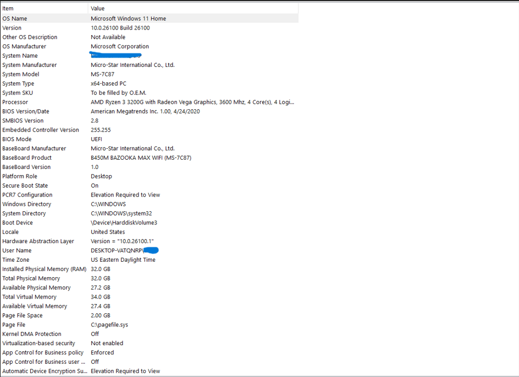519x377 pixels.
Task: Select the BIOS Version/Date row label
Action: tap(25, 111)
